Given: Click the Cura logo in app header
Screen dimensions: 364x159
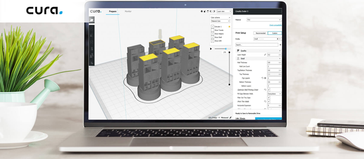Looking at the screenshot, I should click(x=95, y=11).
